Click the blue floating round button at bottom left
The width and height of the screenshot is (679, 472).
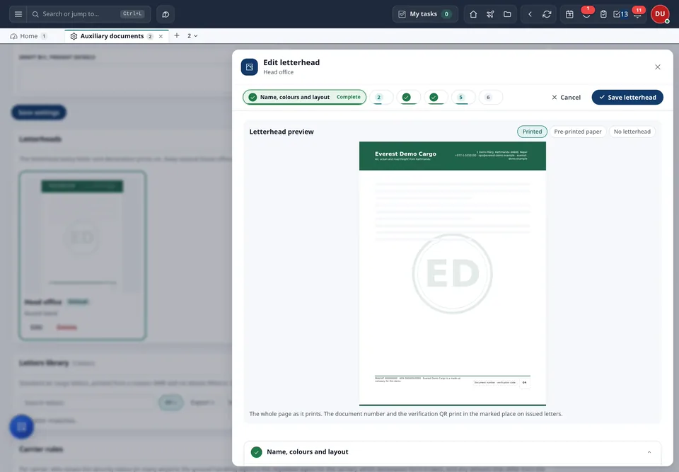click(21, 427)
